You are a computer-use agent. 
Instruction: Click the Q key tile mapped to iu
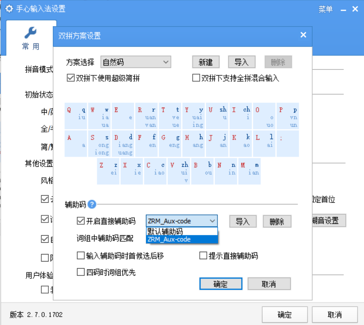(75, 116)
